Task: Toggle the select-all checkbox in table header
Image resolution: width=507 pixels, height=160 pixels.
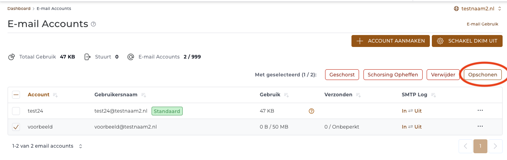Action: [x=16, y=95]
